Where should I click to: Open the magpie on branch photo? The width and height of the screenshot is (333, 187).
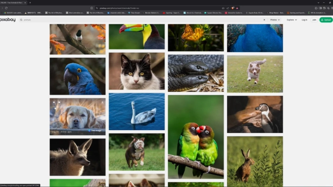(x=78, y=39)
